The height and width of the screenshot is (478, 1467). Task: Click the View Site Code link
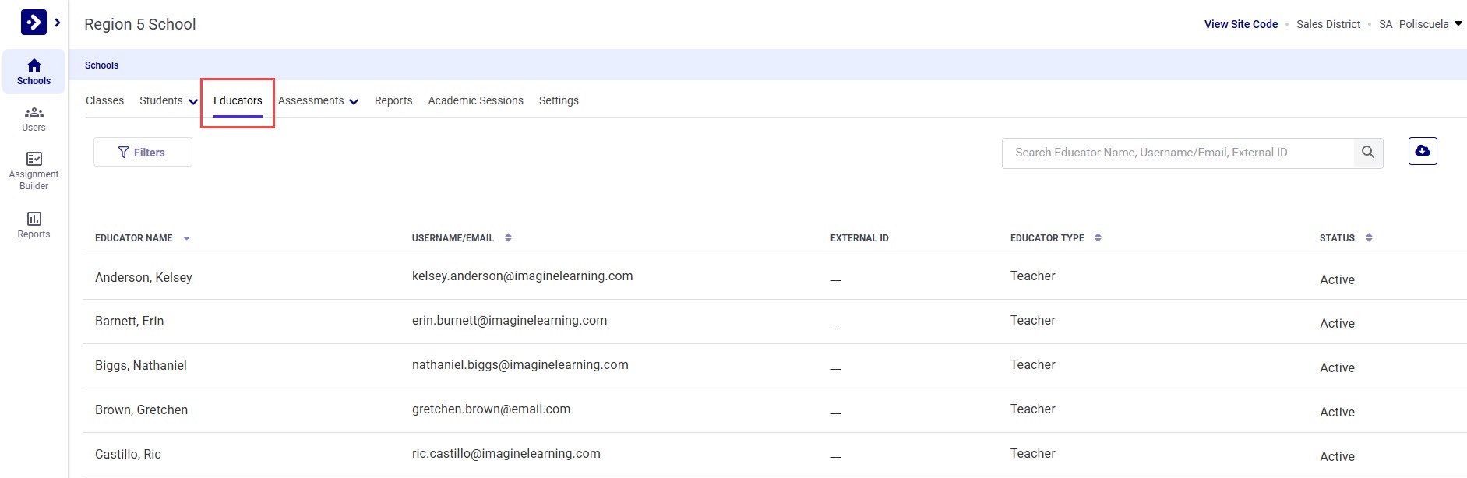pyautogui.click(x=1240, y=24)
